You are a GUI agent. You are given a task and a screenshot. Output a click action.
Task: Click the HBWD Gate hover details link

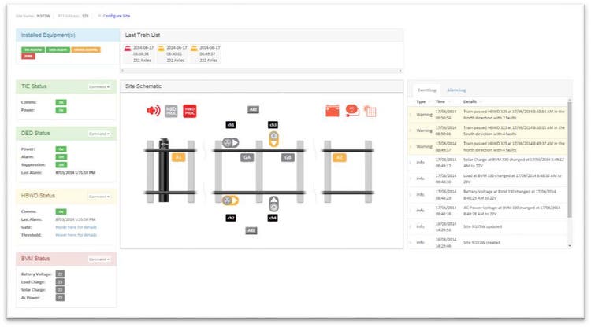click(x=76, y=227)
